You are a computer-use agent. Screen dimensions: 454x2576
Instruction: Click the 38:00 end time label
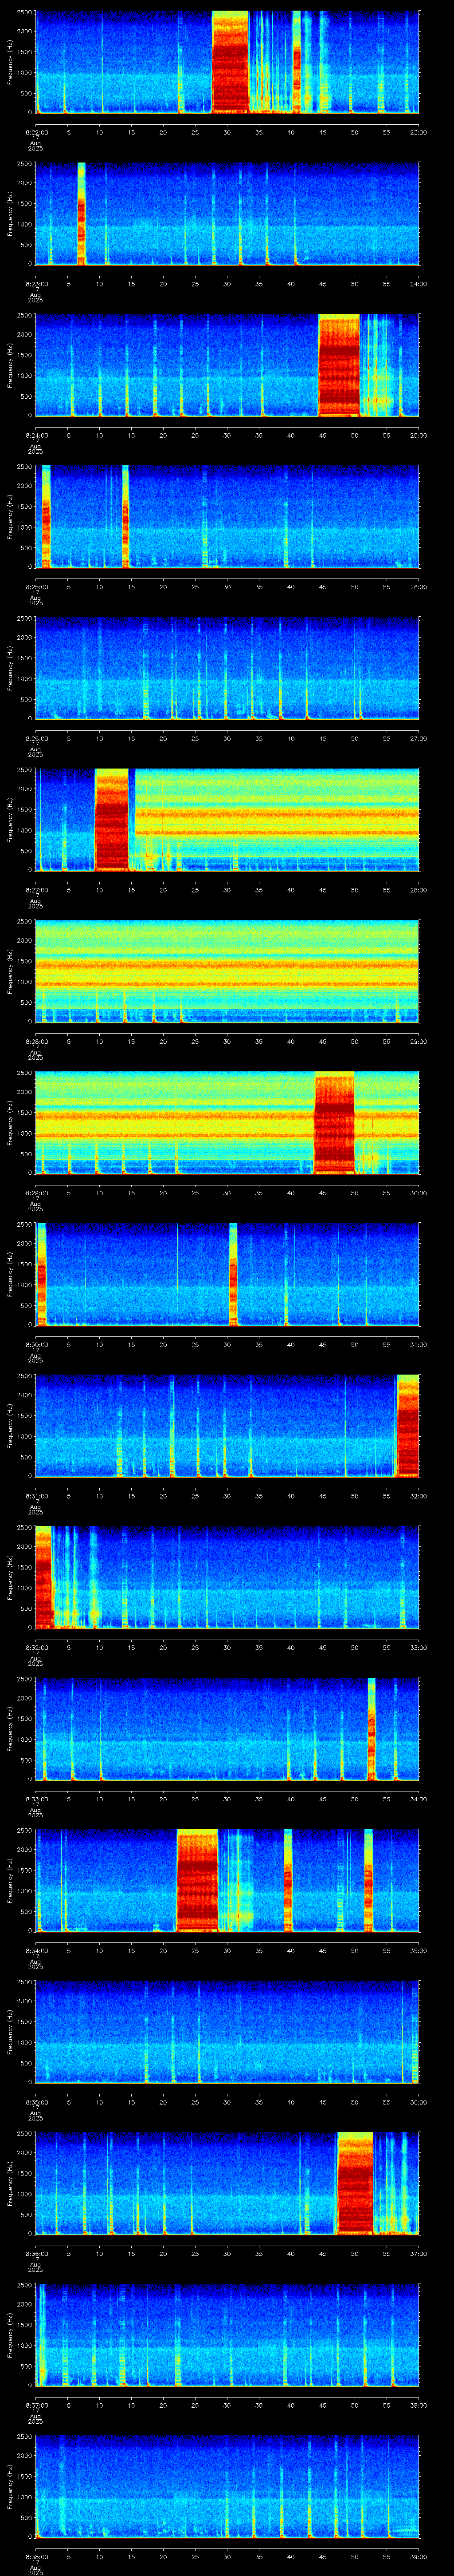[418, 2405]
